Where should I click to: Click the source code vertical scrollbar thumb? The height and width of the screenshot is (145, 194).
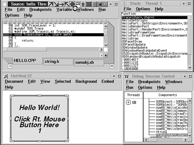point(106,32)
